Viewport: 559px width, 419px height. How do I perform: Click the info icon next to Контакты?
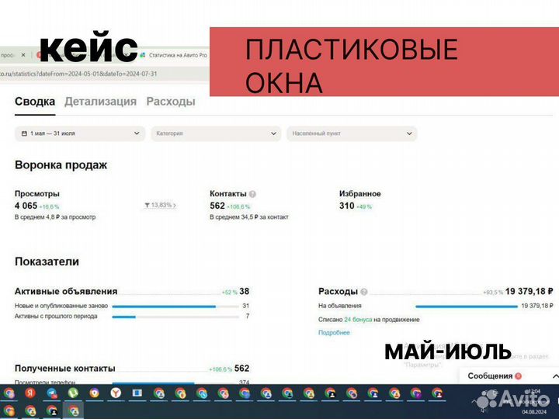coord(252,194)
